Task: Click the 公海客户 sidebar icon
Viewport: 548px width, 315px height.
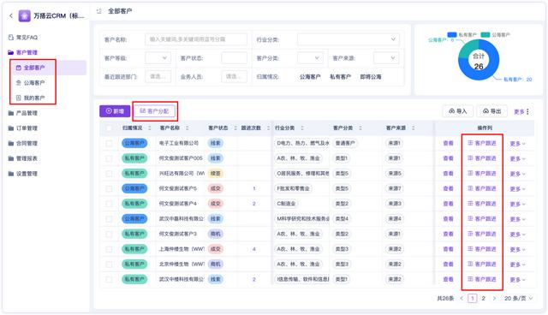Action: 19,83
